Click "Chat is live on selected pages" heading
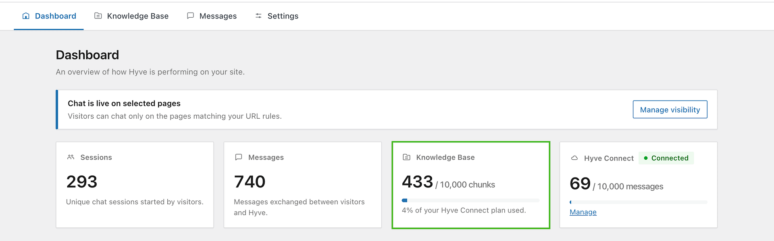Screen dimensions: 774x241 [124, 103]
